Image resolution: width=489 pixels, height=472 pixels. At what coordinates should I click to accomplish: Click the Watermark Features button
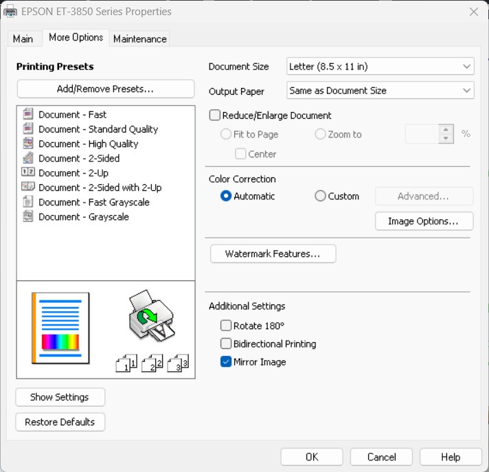click(273, 254)
